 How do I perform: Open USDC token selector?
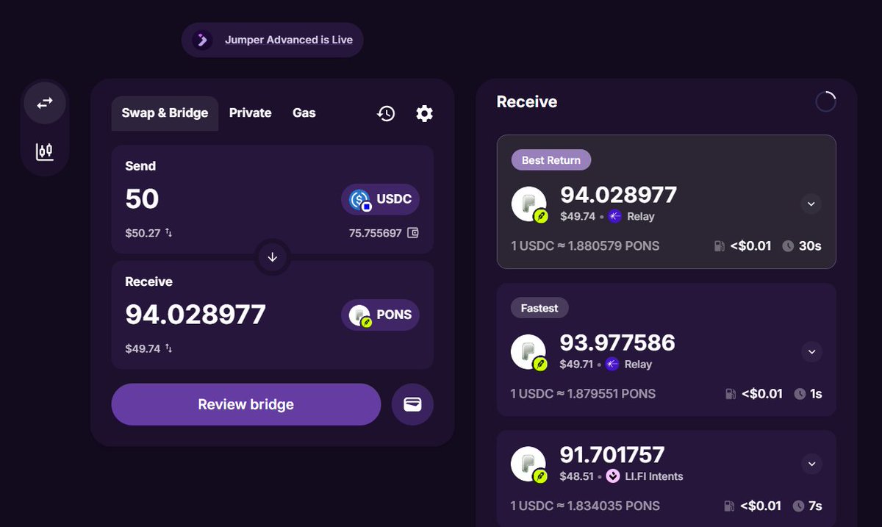380,199
